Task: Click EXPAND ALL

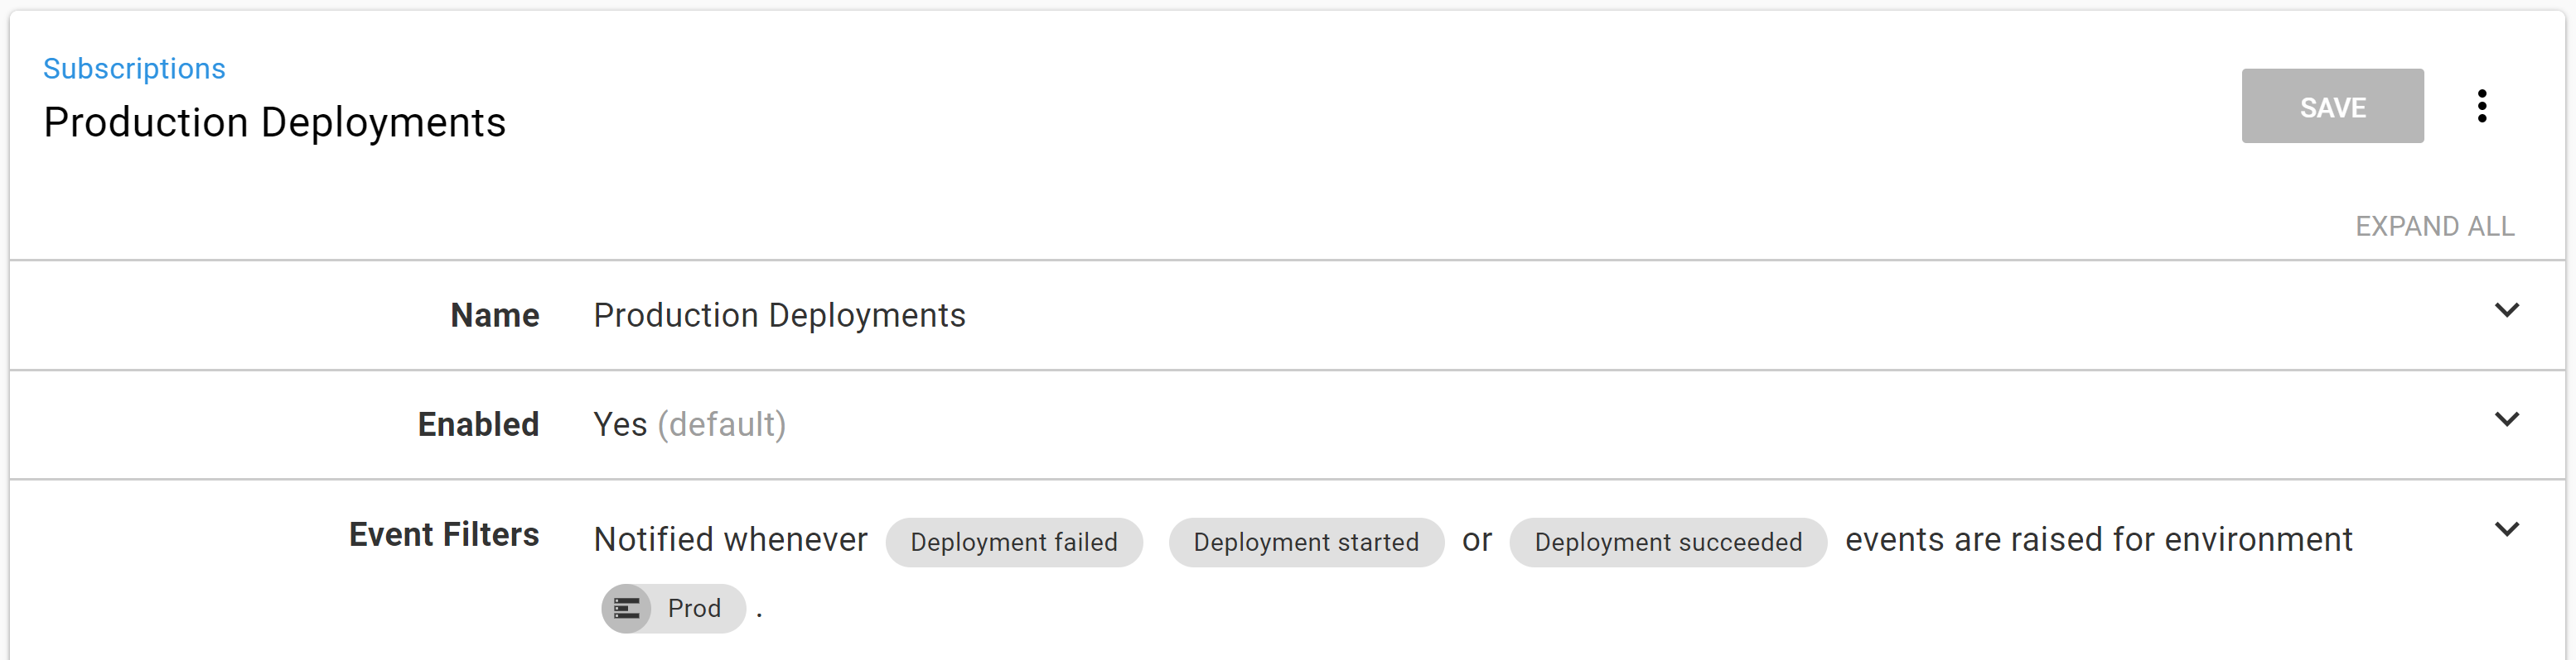Action: click(x=2434, y=227)
